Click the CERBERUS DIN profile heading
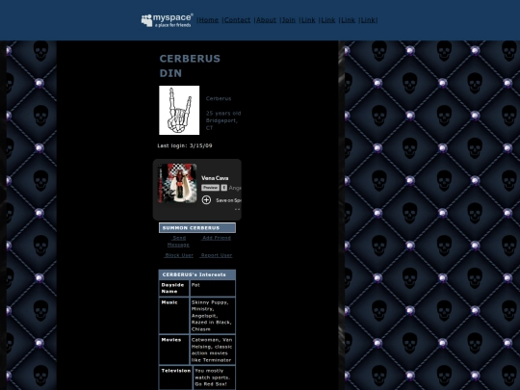Screen dimensions: 520x390 point(190,65)
